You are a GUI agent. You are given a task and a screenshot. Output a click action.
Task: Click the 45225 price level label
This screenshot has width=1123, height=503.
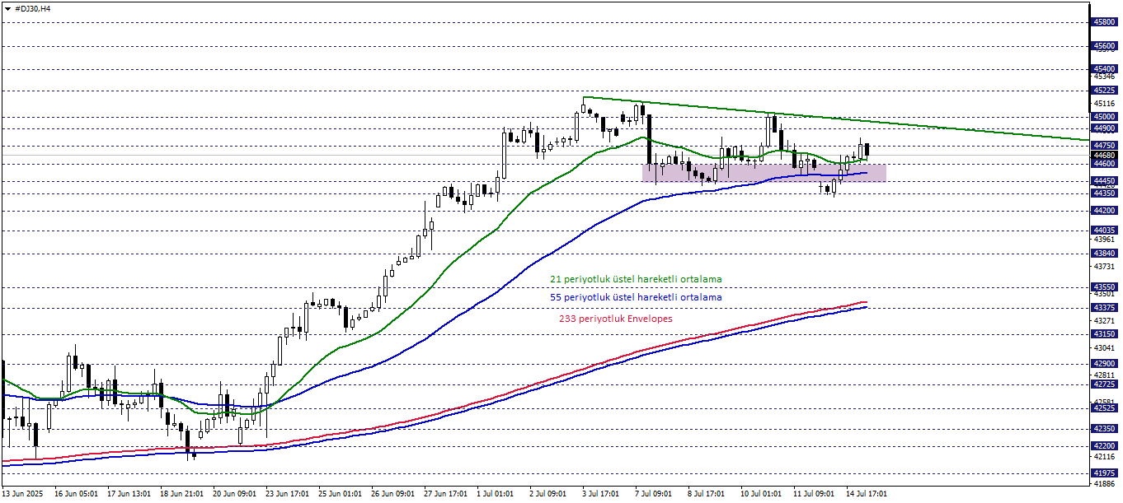point(1104,91)
